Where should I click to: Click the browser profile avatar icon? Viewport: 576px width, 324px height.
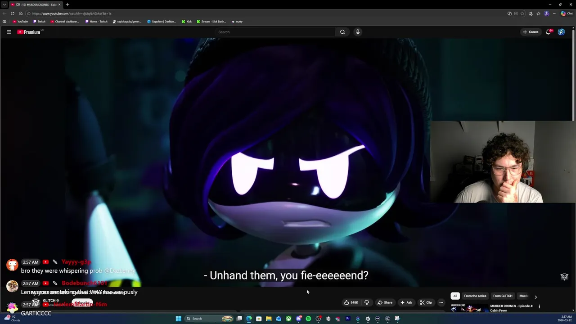[546, 13]
